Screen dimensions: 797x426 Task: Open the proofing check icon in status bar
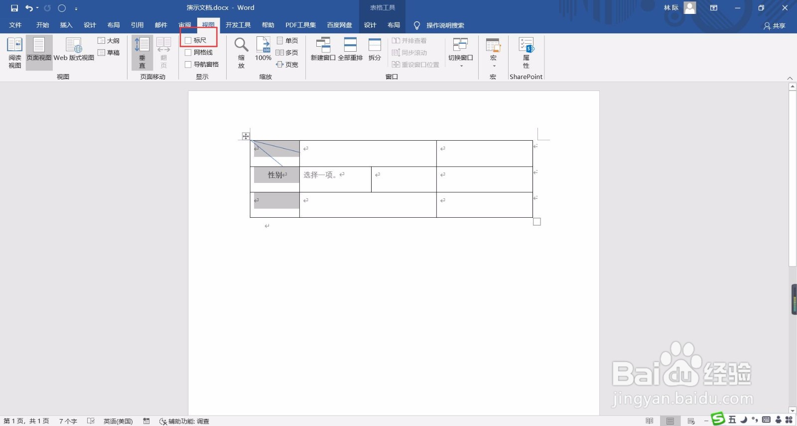click(91, 421)
